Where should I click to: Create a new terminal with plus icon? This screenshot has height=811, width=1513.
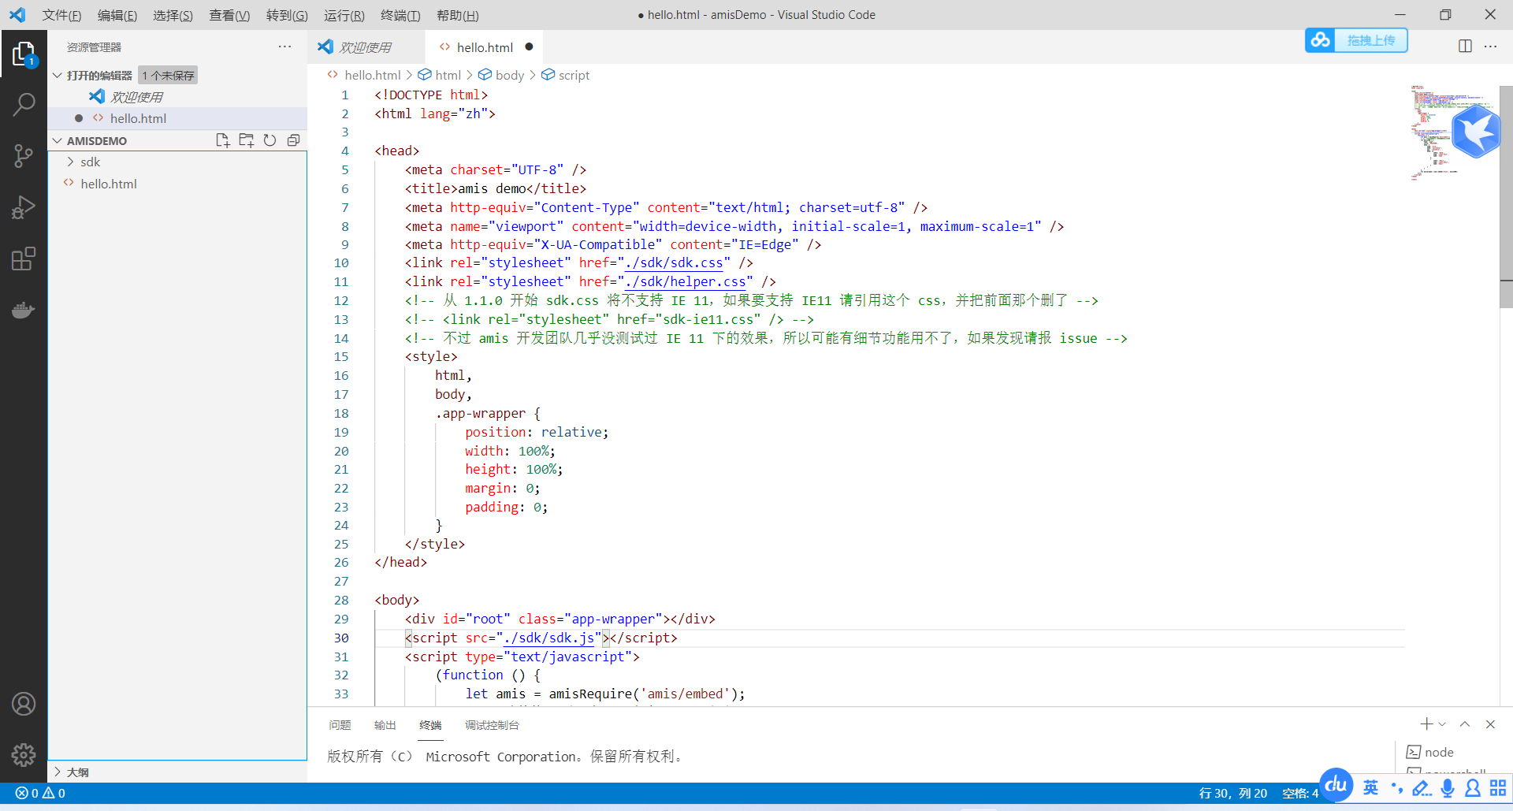[1426, 724]
